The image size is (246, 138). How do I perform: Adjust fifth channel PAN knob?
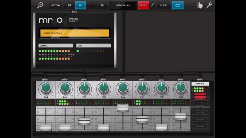pos(123,88)
